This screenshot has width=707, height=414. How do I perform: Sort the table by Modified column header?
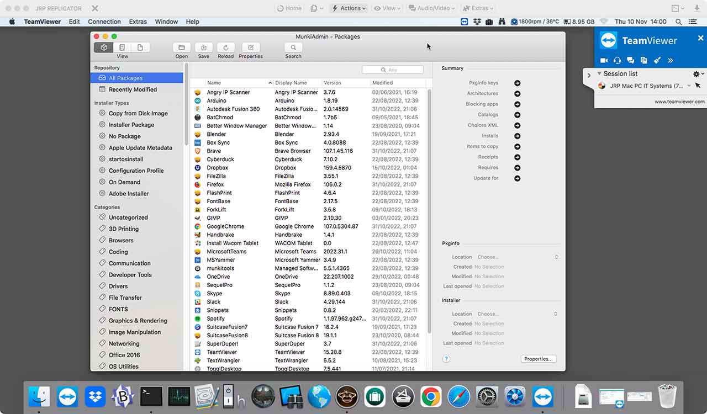[398, 83]
